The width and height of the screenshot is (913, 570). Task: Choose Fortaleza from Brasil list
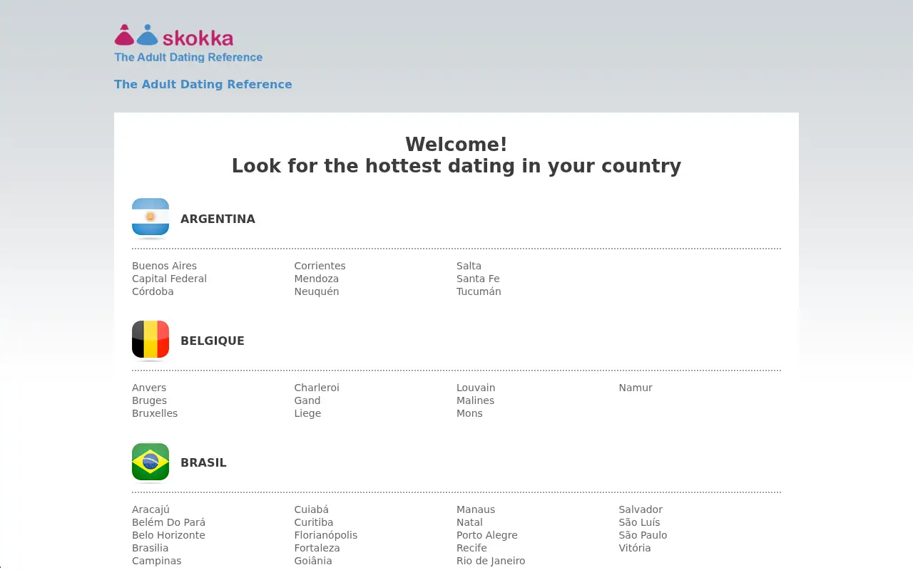(317, 548)
